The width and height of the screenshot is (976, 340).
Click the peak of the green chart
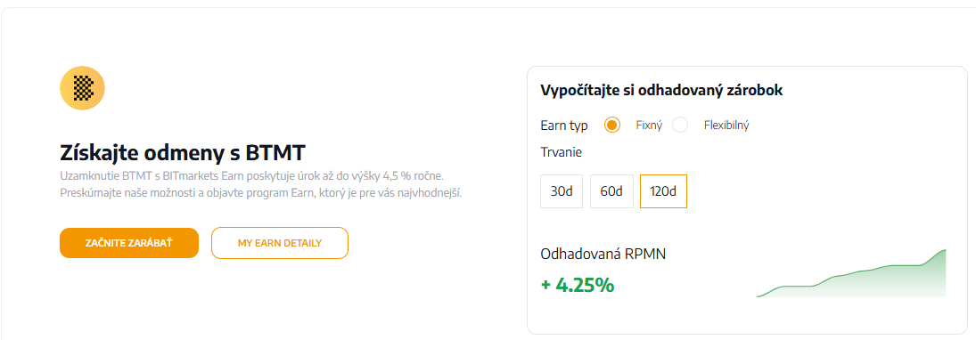click(x=944, y=250)
